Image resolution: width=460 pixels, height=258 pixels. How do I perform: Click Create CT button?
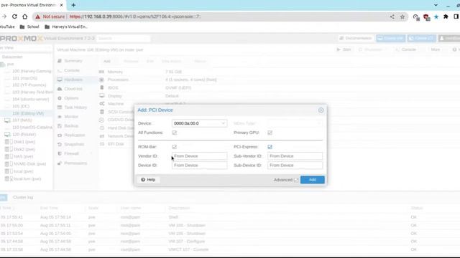(x=422, y=38)
